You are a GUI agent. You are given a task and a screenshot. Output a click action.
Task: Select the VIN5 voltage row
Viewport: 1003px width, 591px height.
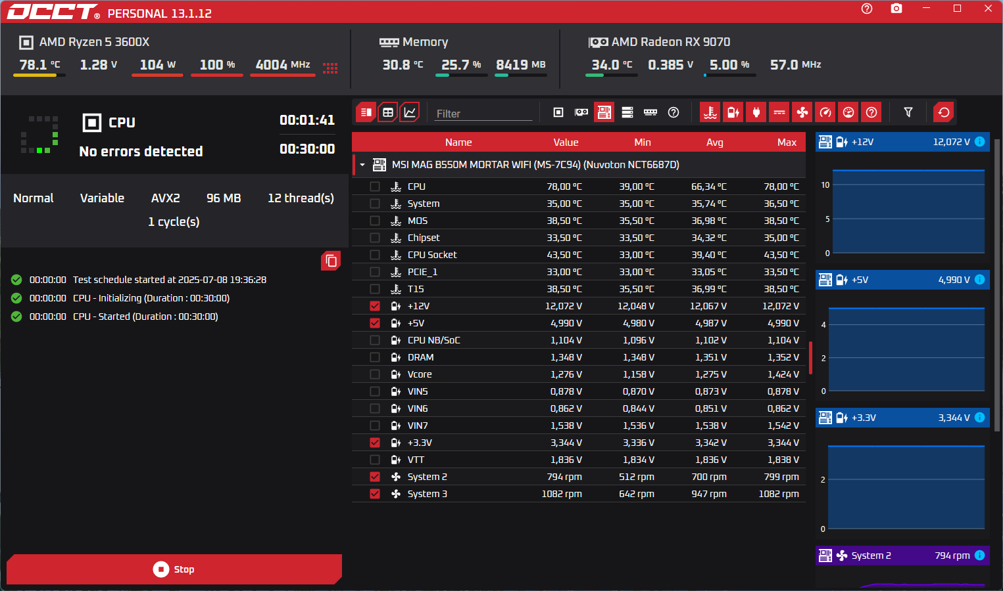click(579, 391)
